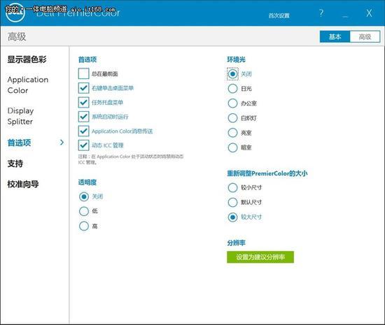This screenshot has height=325, width=385.
Task: Select 高 transparency option
Action: (x=84, y=226)
